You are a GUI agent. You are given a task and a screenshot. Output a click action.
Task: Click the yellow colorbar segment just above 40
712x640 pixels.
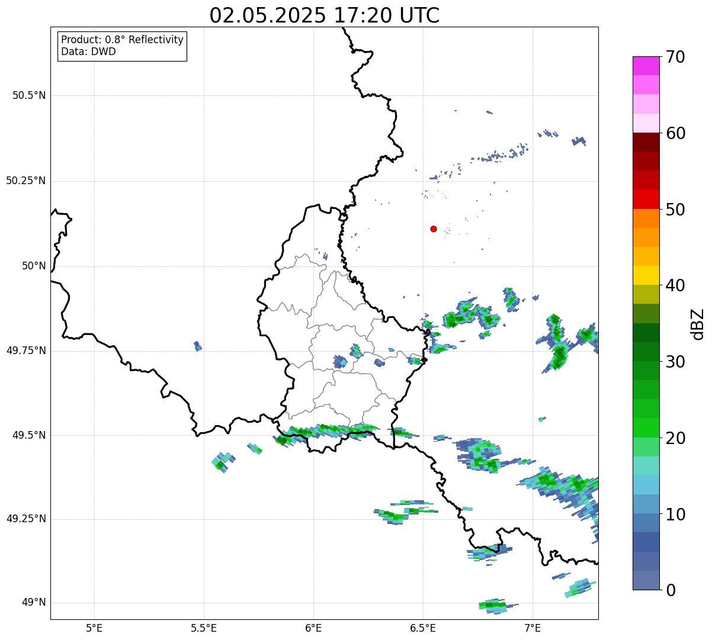(646, 275)
